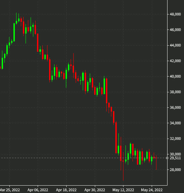Click the 48,000 price axis label
The height and width of the screenshot is (193, 184).
[x=175, y=14]
